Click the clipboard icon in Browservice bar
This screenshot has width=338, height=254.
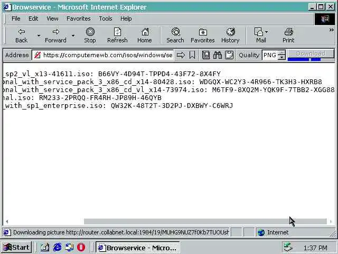point(229,55)
